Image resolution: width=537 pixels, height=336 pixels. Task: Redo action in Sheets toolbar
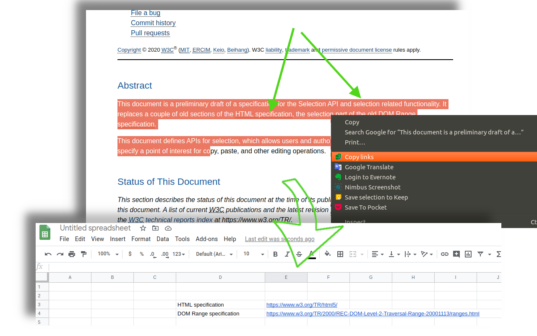coord(60,254)
